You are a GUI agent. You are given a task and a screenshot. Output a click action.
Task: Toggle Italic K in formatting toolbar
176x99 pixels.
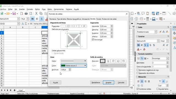coord(37,19)
